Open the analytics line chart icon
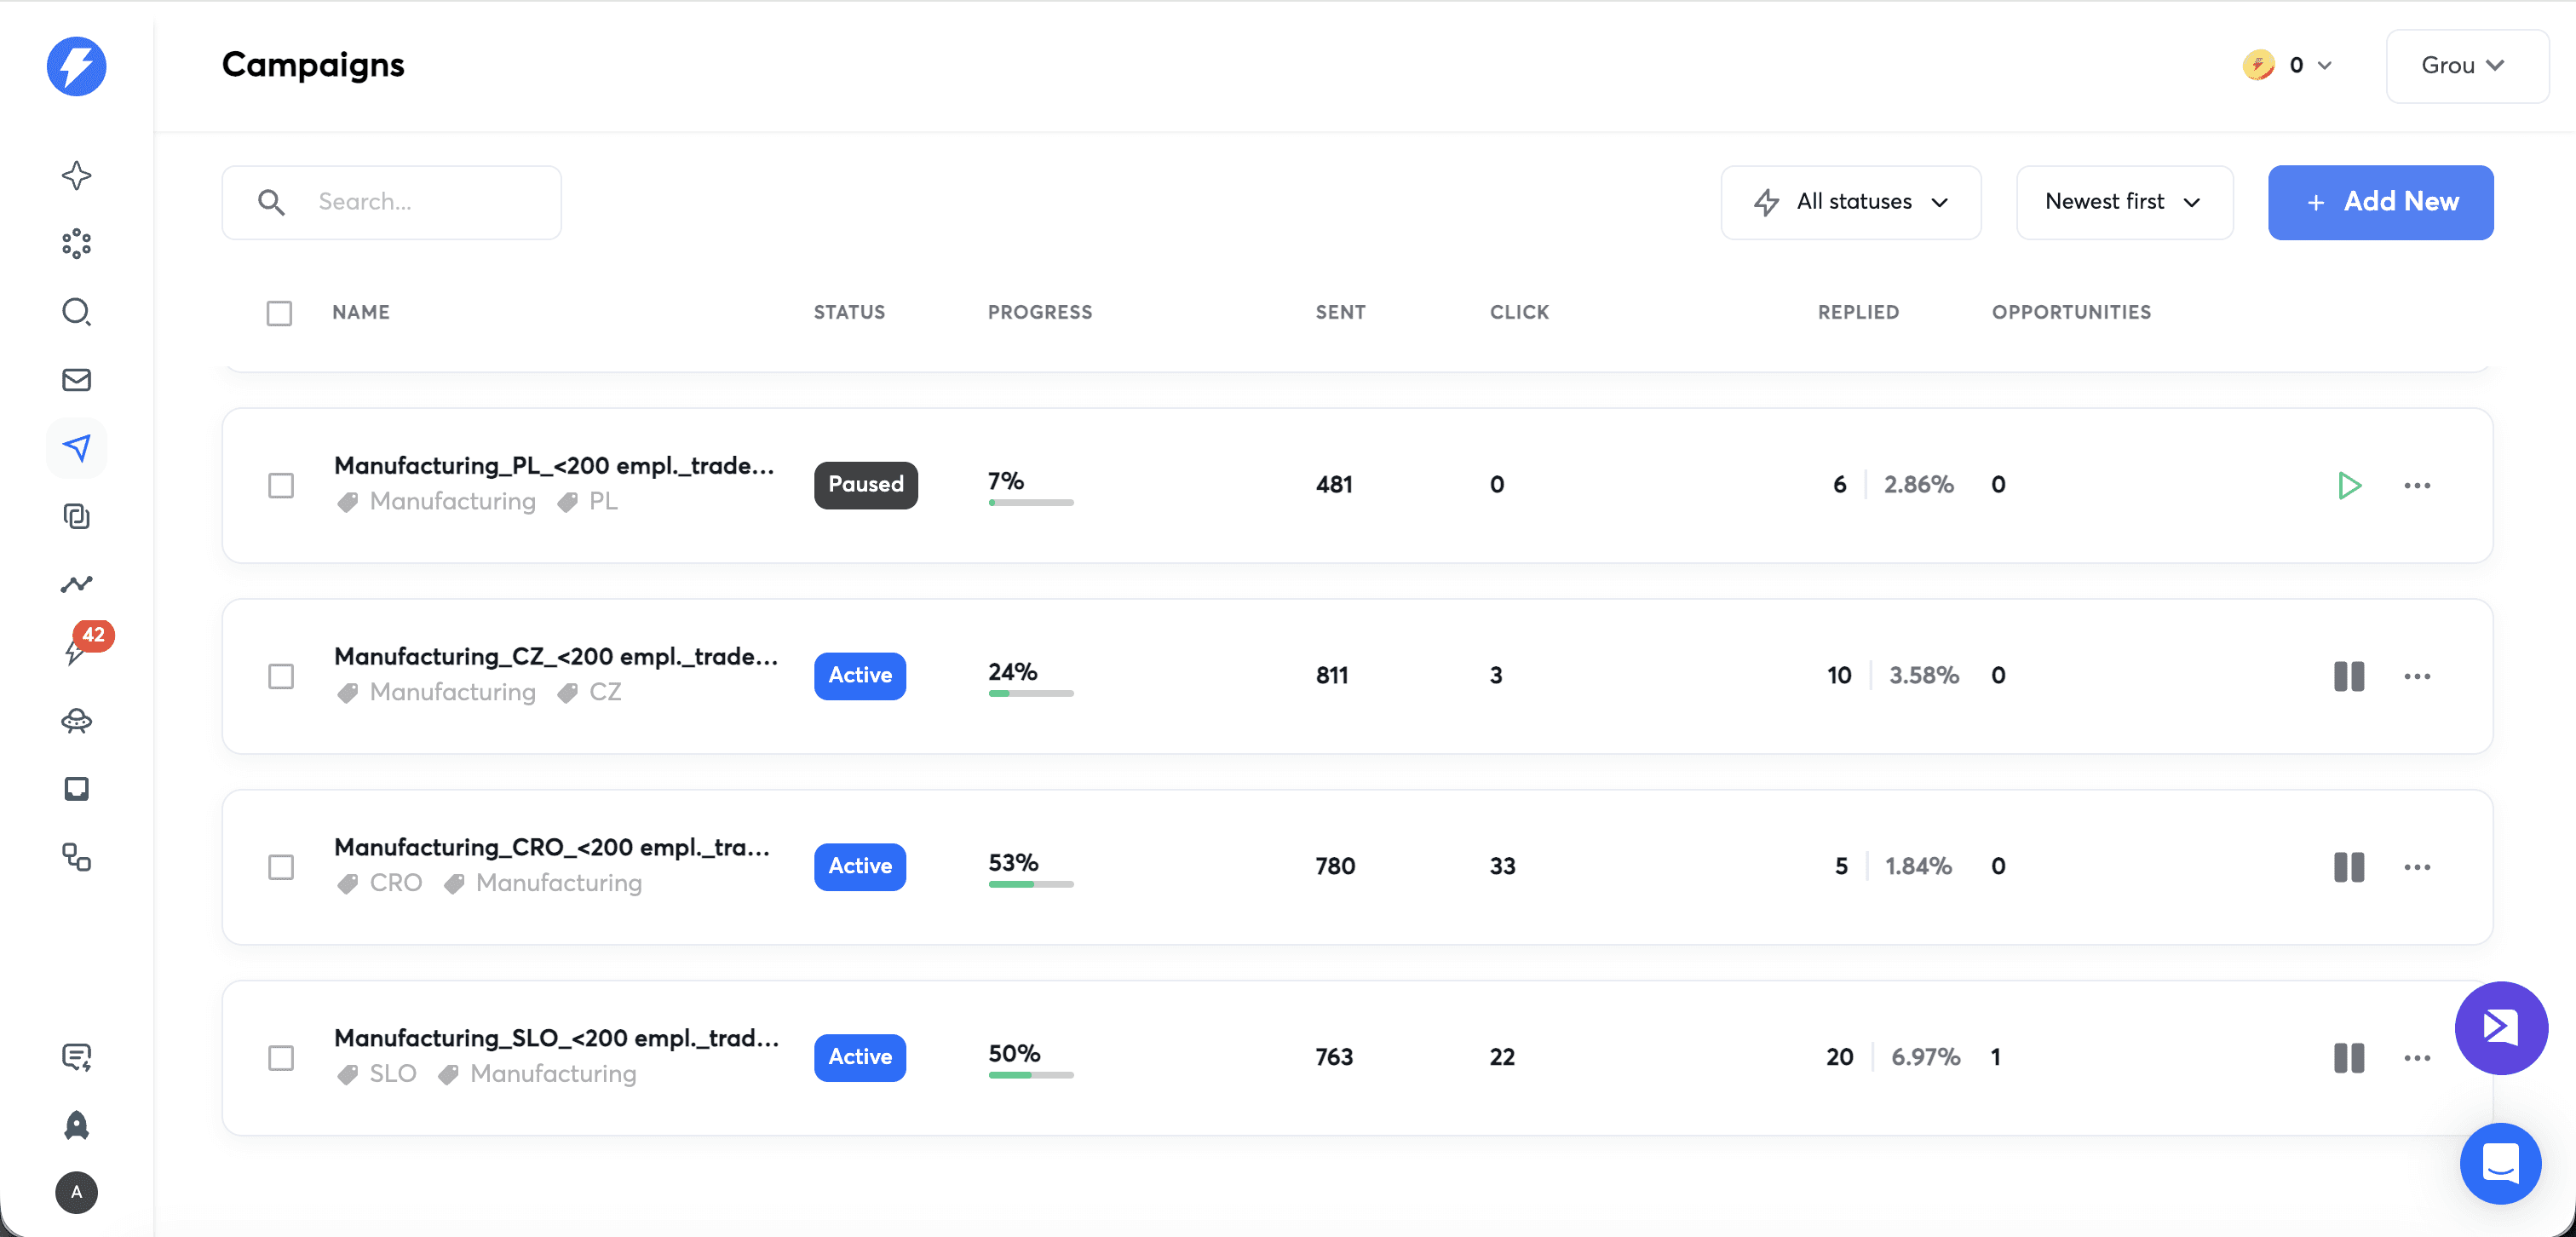This screenshot has height=1237, width=2576. click(76, 584)
